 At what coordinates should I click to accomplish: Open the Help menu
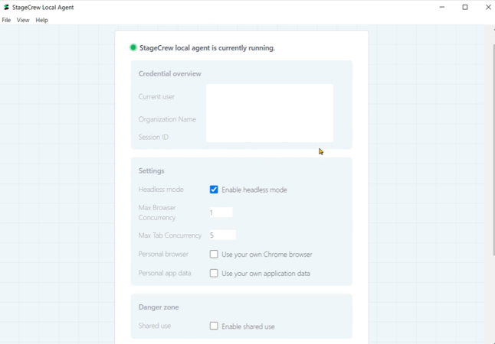[41, 20]
